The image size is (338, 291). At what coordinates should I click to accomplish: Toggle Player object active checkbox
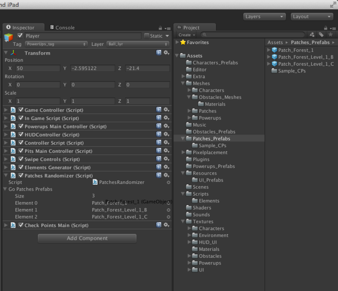(x=20, y=36)
